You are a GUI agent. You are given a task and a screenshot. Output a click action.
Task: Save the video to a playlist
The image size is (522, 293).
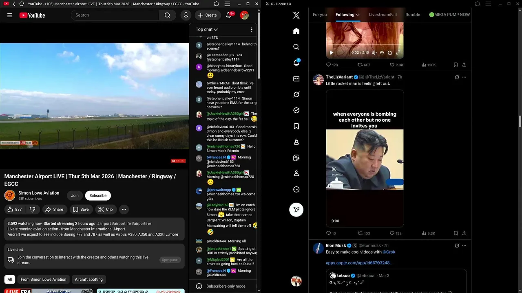click(x=81, y=209)
